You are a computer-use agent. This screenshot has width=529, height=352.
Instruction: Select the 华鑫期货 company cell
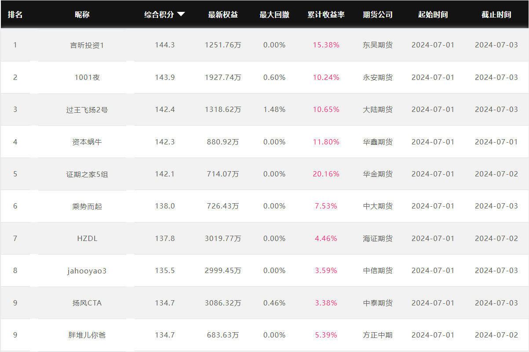point(378,142)
